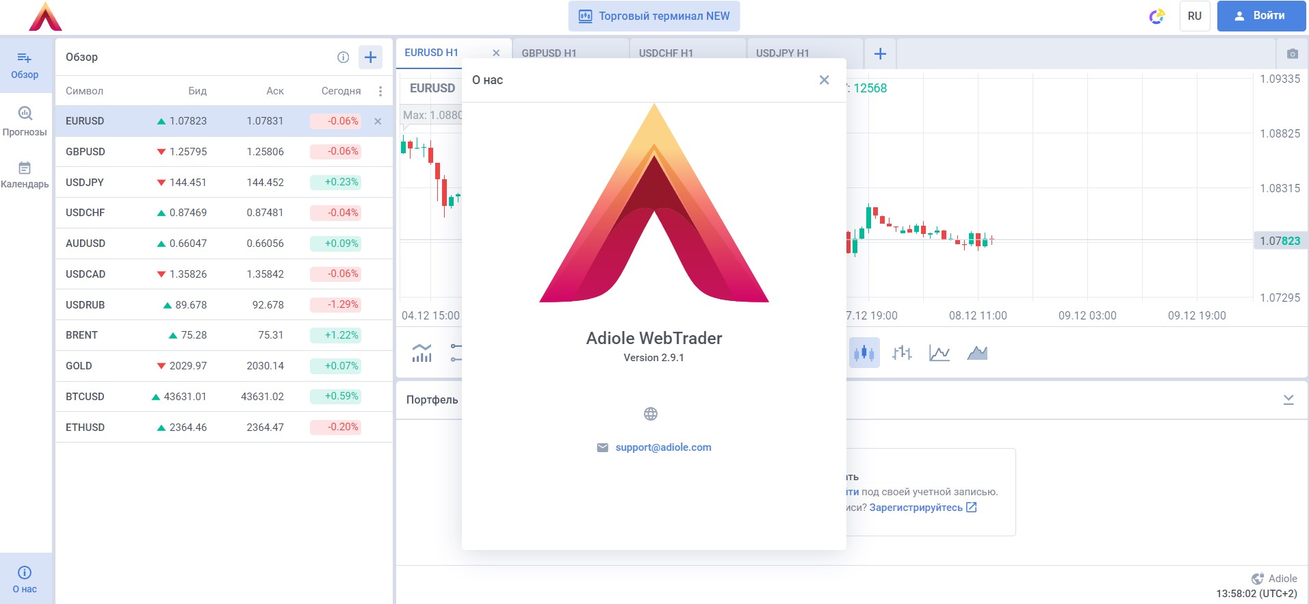The width and height of the screenshot is (1309, 604).
Task: Select the bar (OHLC) chart type
Action: coord(902,353)
